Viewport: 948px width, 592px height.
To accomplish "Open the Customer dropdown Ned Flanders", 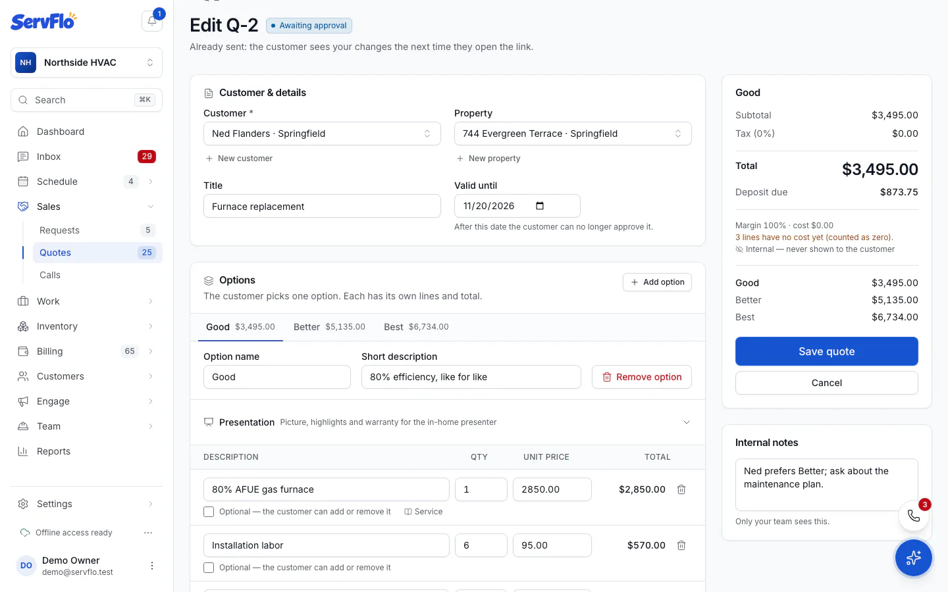I will click(322, 134).
